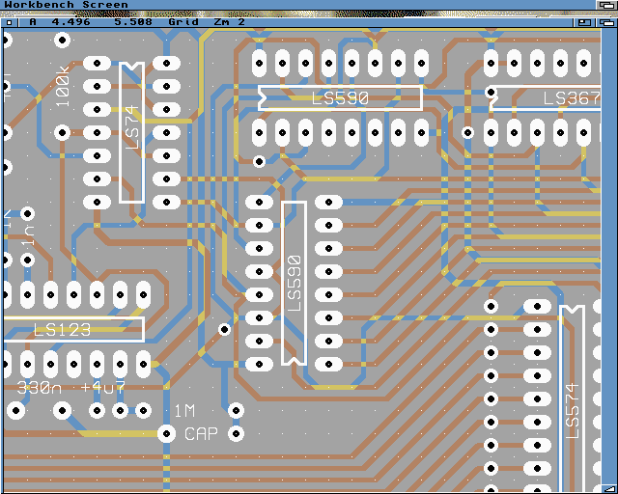618x494 pixels.
Task: Toggle the Grid indicator in status bar
Action: pos(183,20)
